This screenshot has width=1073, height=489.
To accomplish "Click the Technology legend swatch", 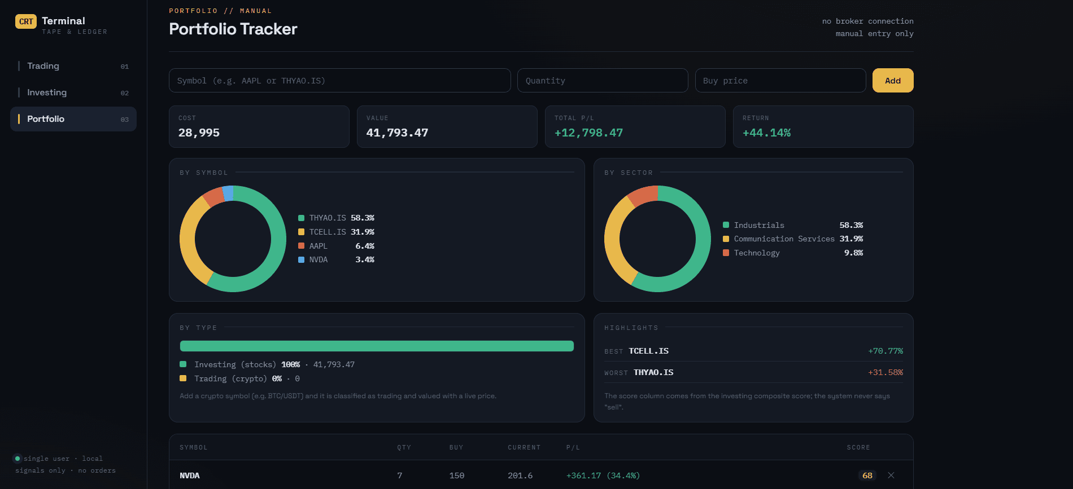I will [x=726, y=253].
